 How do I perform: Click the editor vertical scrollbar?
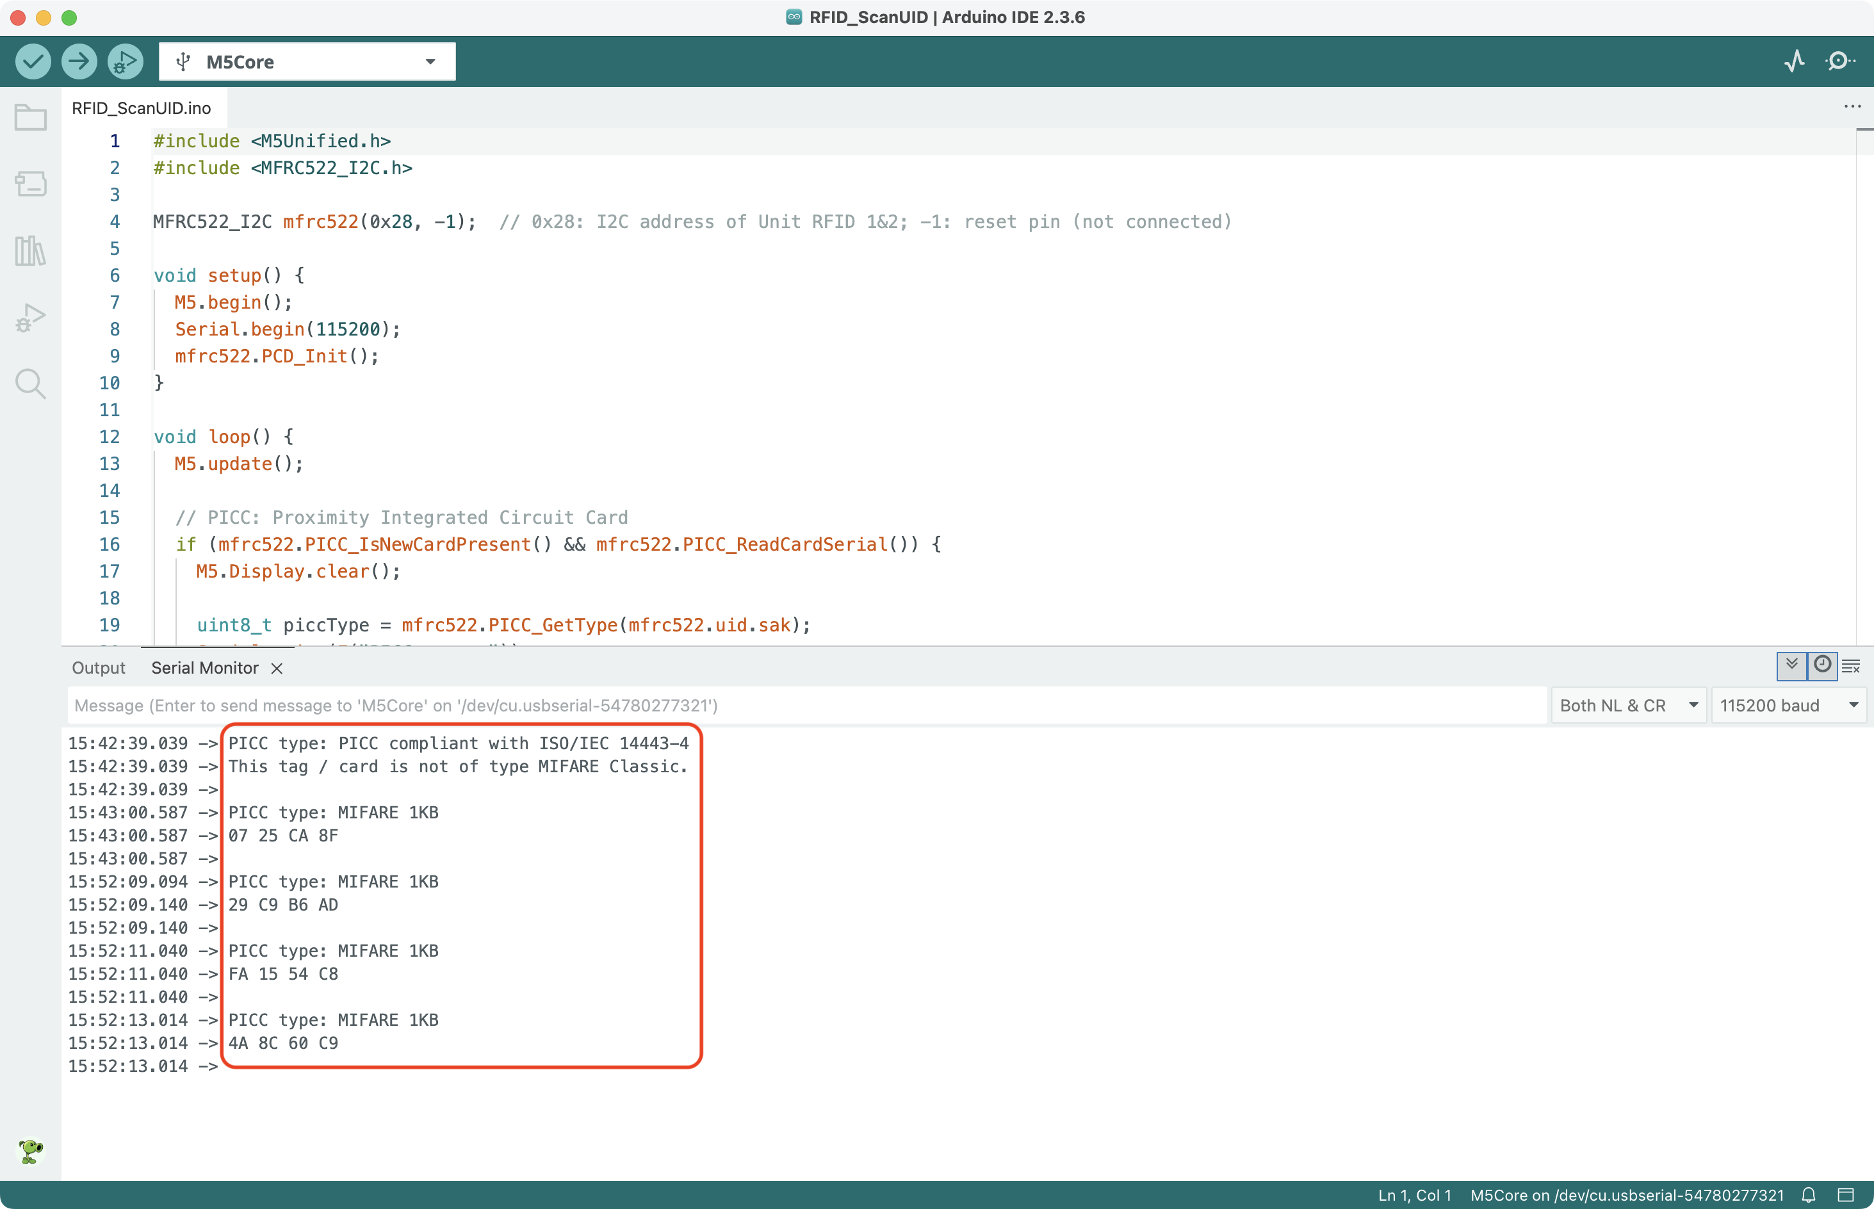click(1864, 387)
